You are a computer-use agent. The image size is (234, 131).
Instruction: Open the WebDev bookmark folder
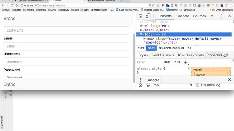point(64,10)
